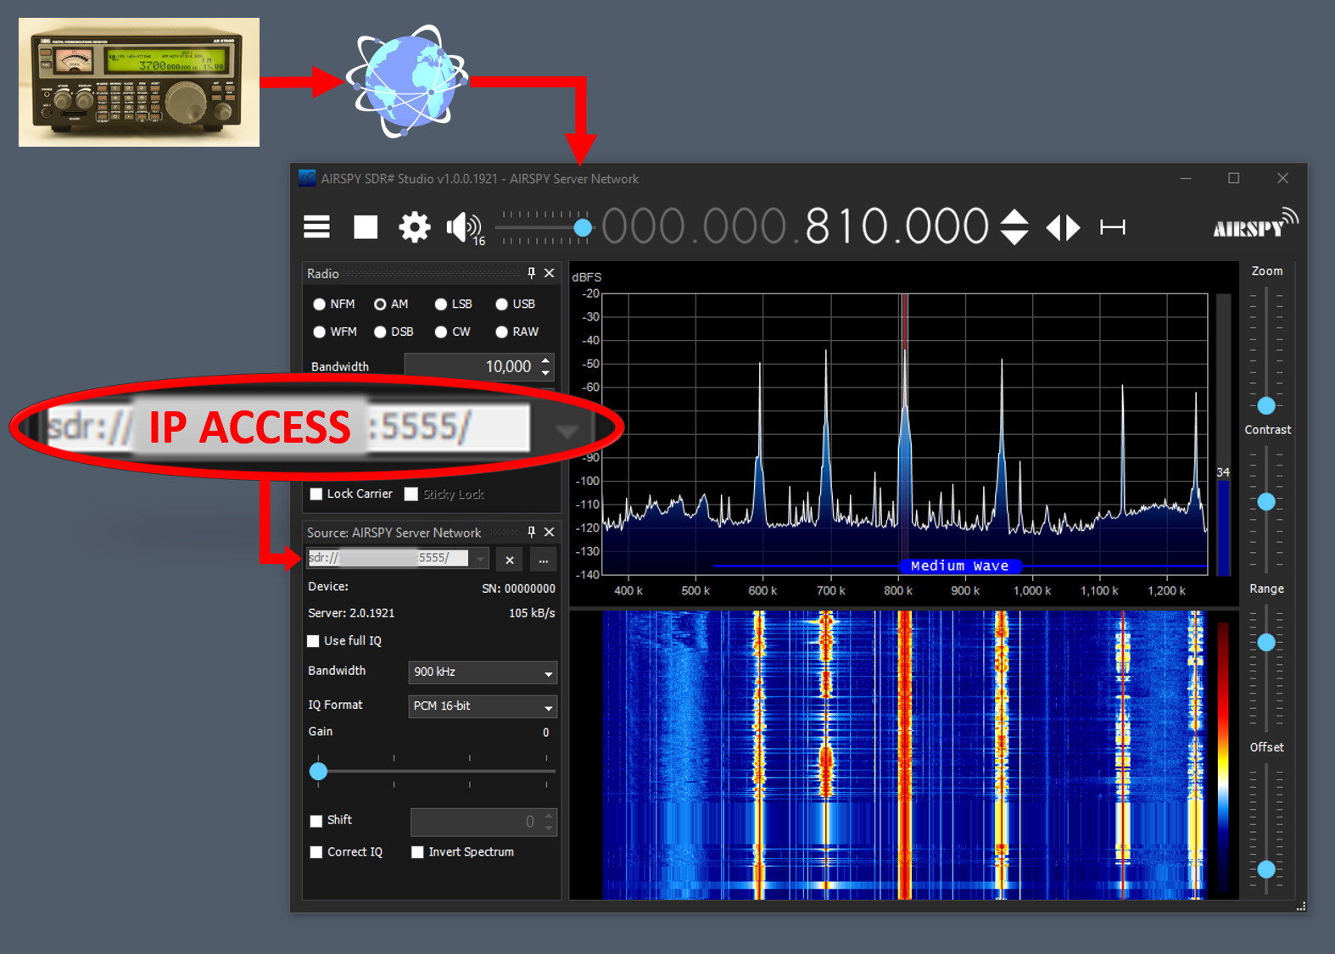The image size is (1335, 954).
Task: Adjust the Gain slider handle
Action: click(x=318, y=771)
